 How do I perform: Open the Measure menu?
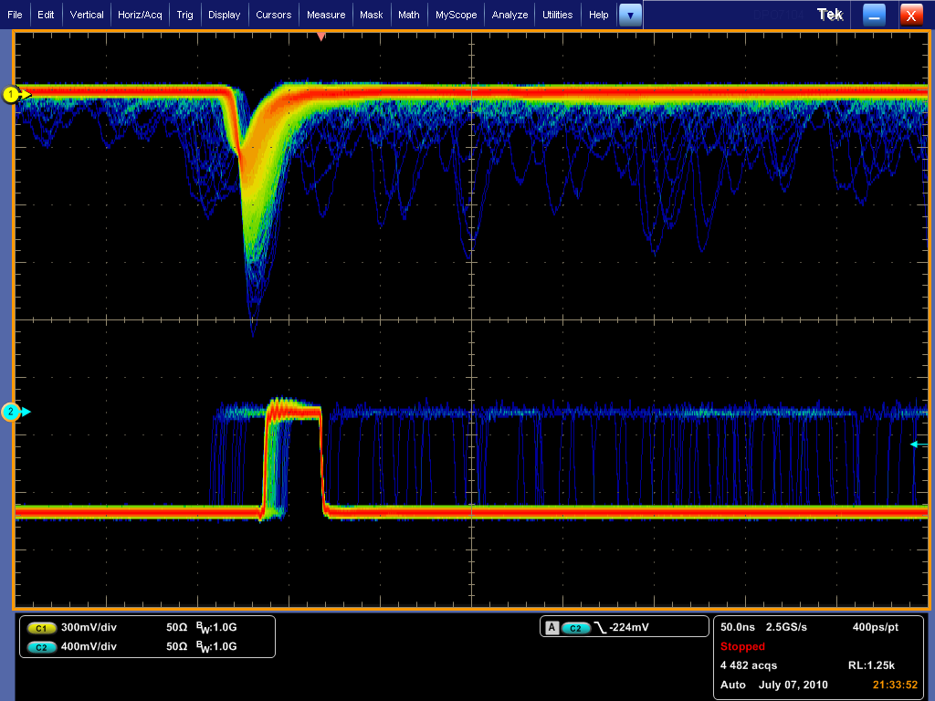326,15
